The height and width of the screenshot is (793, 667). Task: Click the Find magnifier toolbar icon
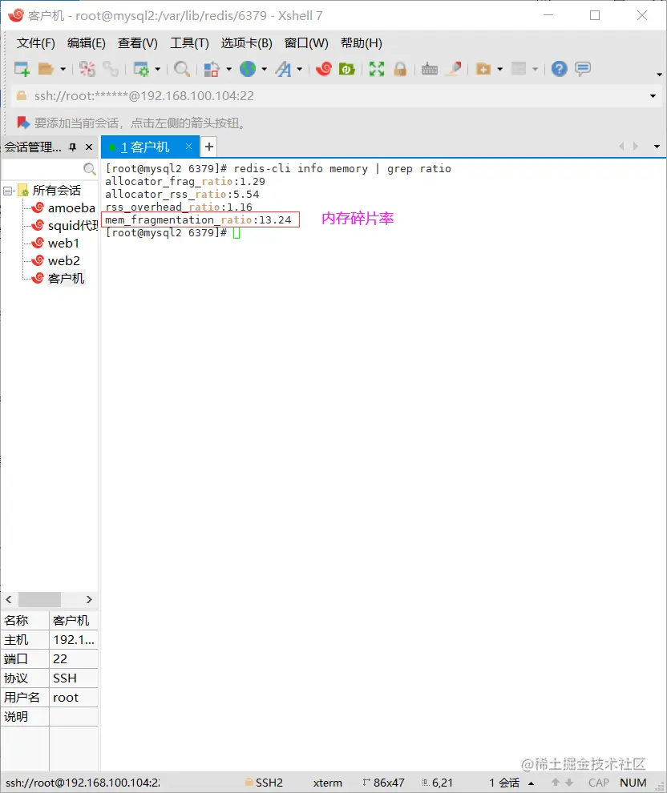point(182,69)
